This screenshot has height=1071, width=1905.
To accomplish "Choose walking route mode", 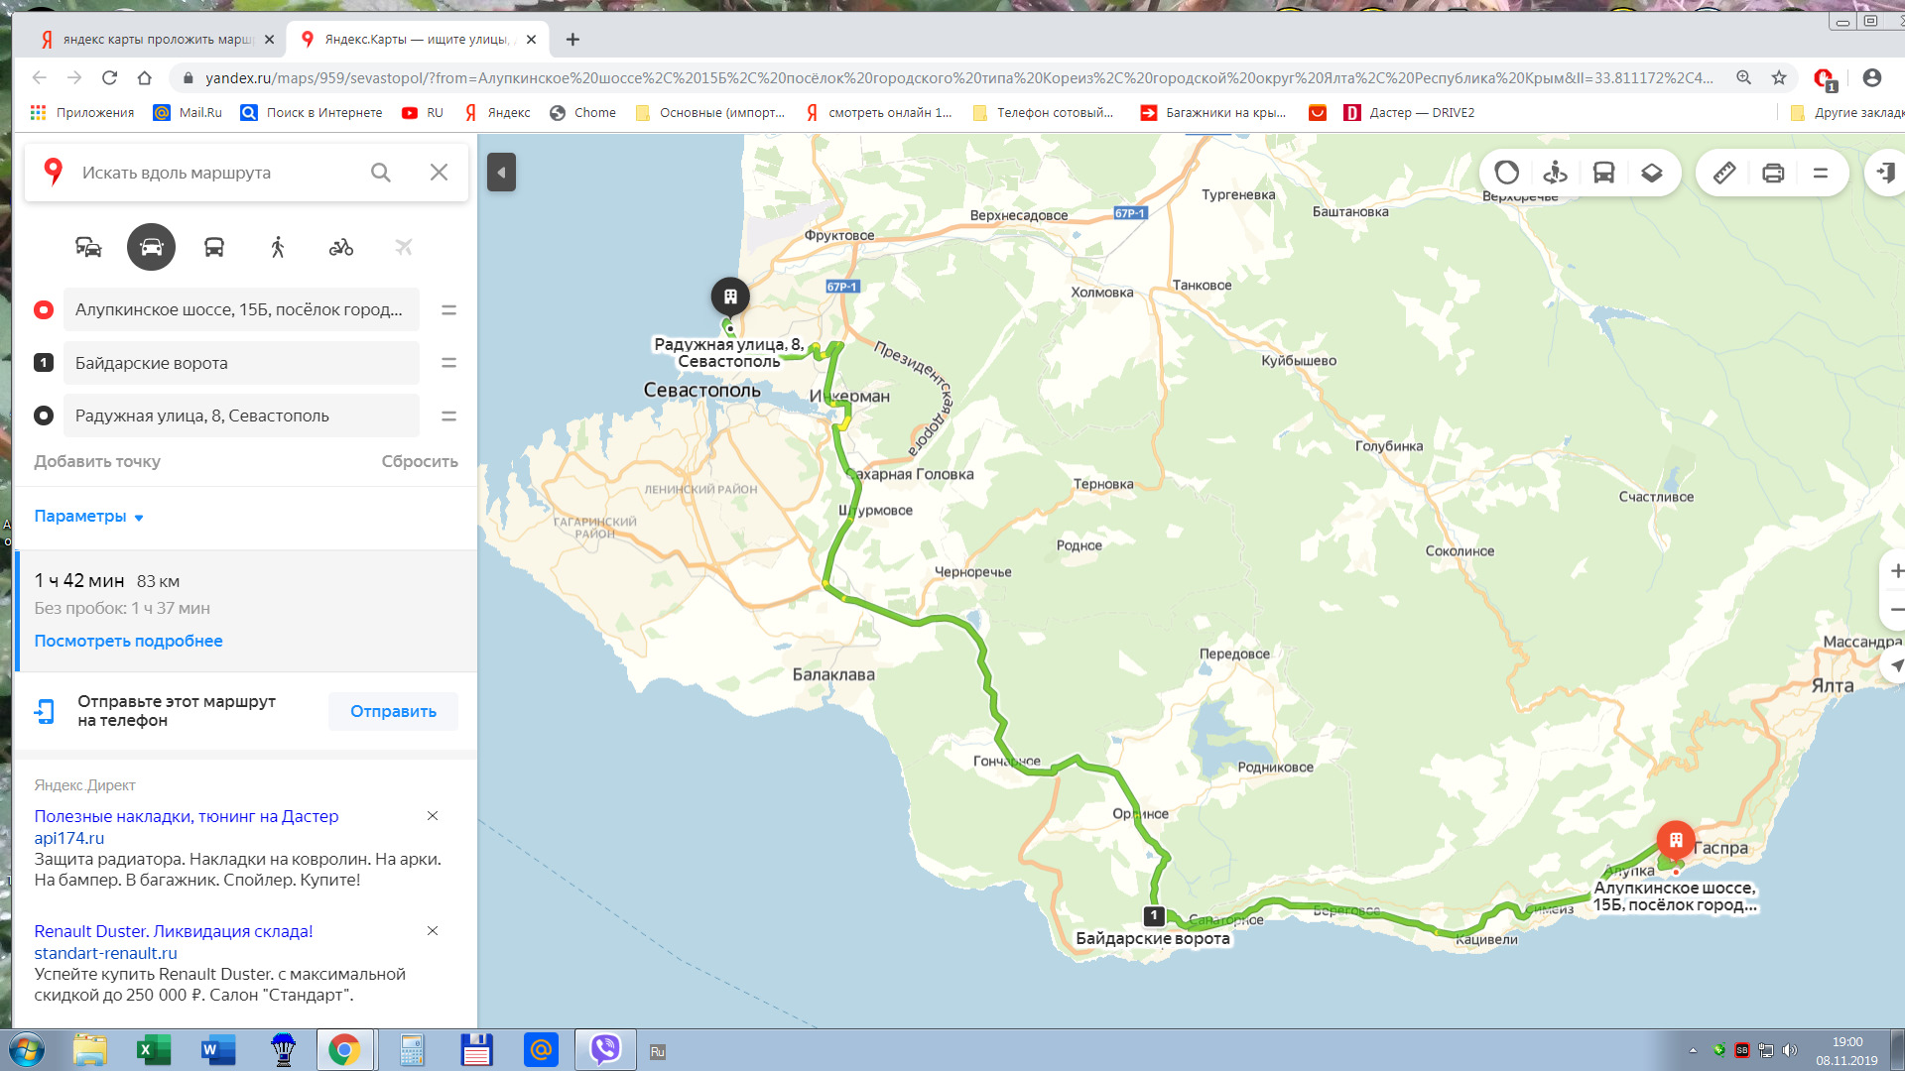I will [278, 247].
